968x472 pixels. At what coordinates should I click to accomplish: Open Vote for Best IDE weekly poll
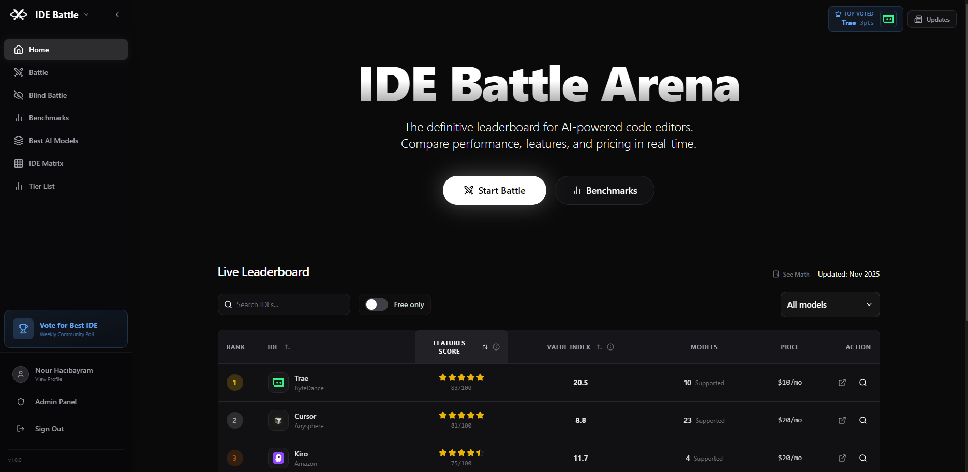pyautogui.click(x=66, y=328)
